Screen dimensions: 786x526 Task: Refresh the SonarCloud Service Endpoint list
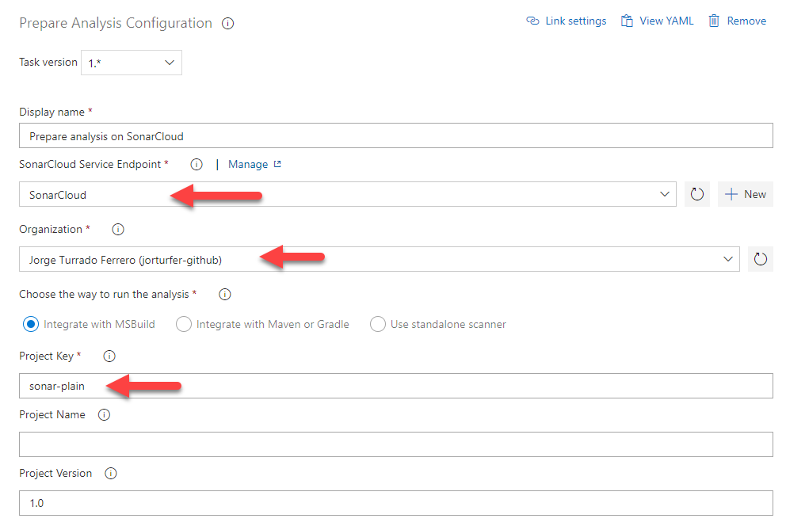click(x=697, y=194)
